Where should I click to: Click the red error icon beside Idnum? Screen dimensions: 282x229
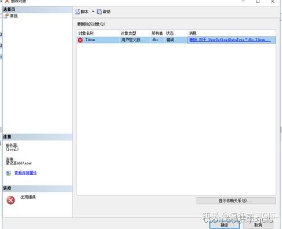[80, 40]
